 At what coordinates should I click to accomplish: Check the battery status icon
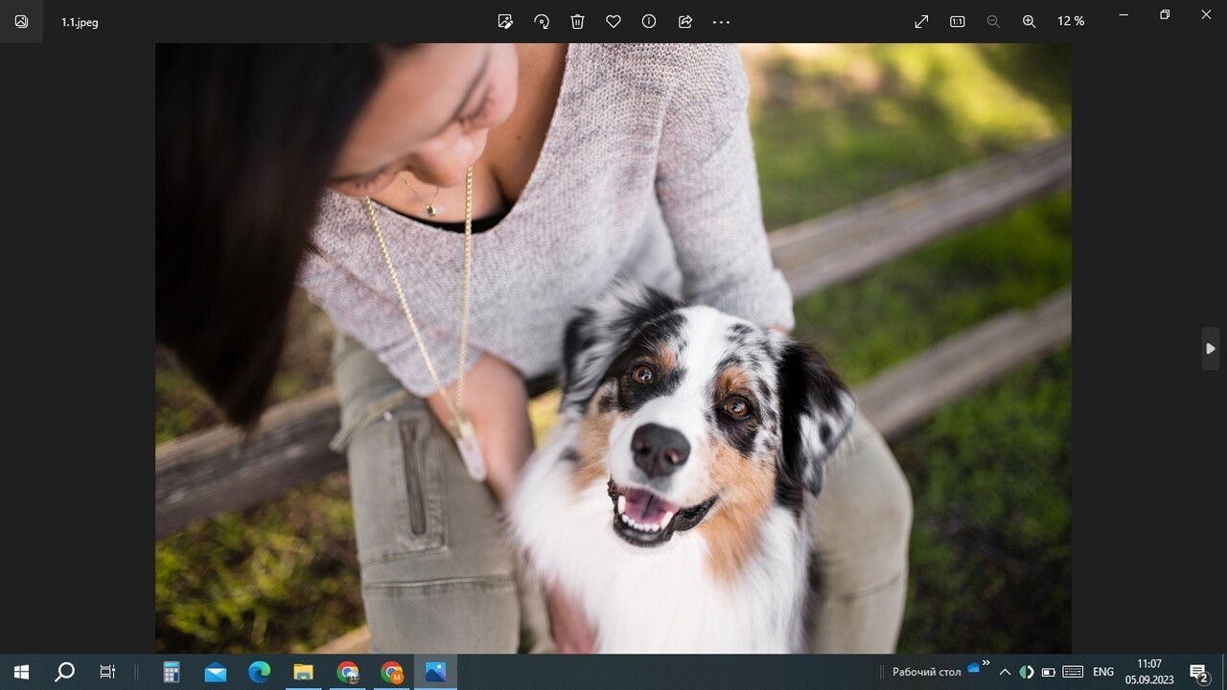click(x=1049, y=672)
